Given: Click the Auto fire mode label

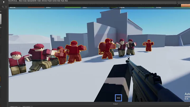Looking at the screenshot, I should [187, 94].
